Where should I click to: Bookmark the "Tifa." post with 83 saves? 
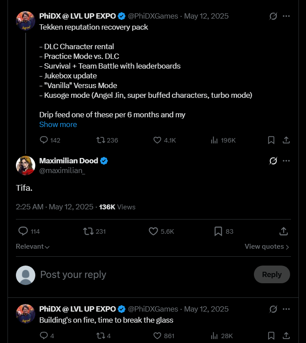(x=218, y=231)
